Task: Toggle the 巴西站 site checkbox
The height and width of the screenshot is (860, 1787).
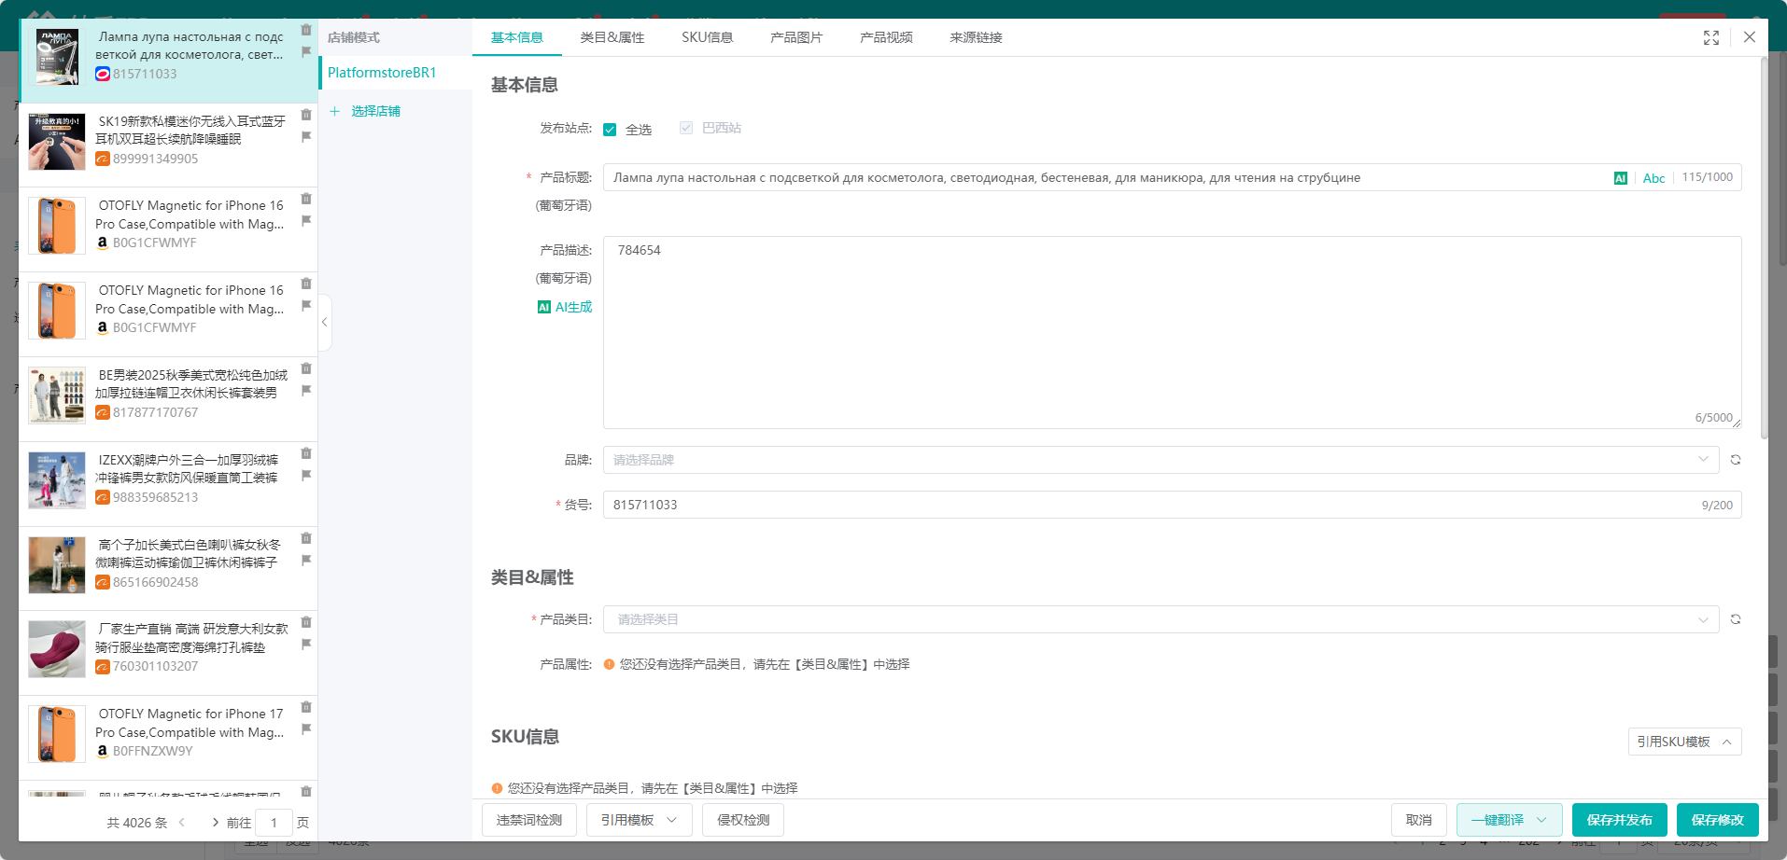Action: [686, 128]
